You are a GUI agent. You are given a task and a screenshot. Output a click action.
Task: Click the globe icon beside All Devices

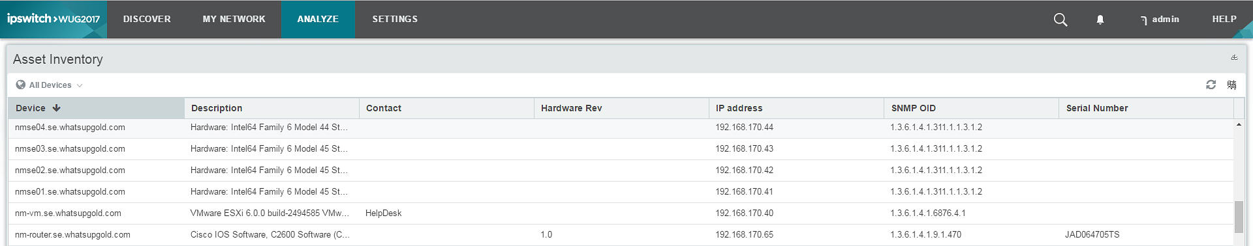pyautogui.click(x=21, y=85)
